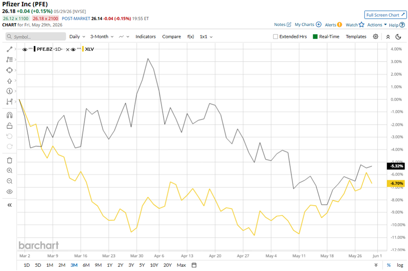
Task: Open the Compare menu
Action: click(x=171, y=36)
